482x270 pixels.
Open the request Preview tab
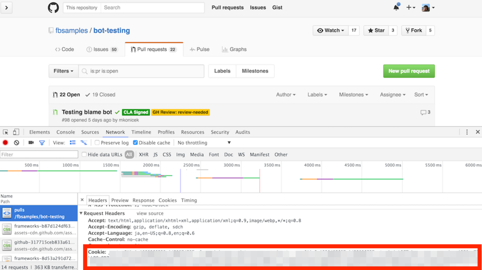coord(120,200)
